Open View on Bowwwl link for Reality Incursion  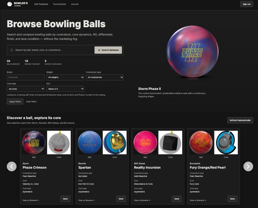click(x=142, y=200)
